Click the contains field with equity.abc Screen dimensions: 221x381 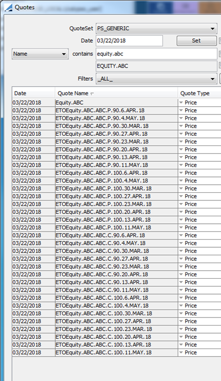pyautogui.click(x=156, y=54)
